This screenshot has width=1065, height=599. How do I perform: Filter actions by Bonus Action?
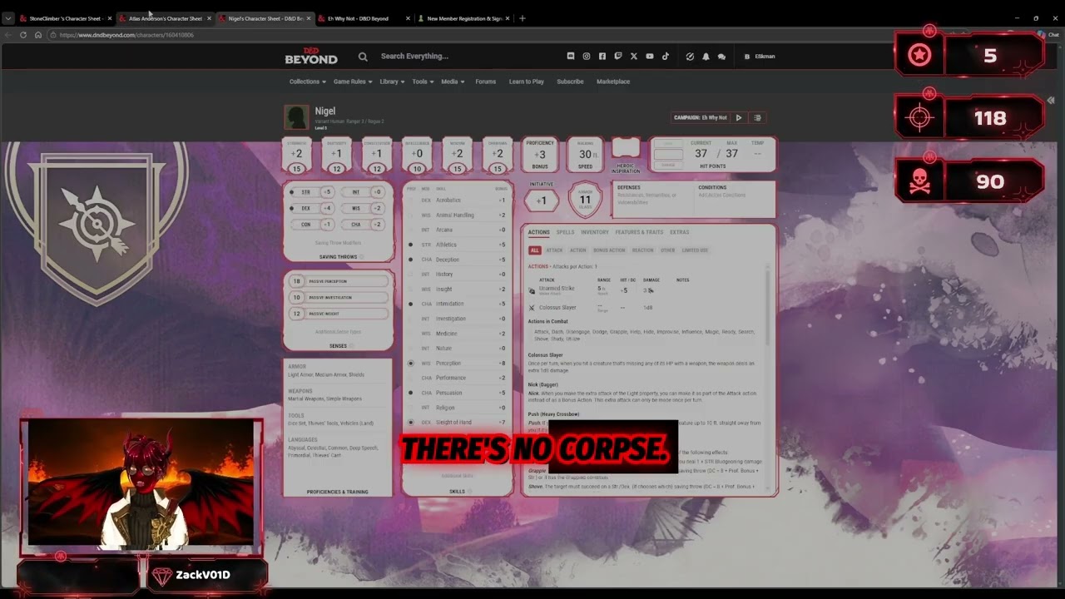pyautogui.click(x=609, y=250)
